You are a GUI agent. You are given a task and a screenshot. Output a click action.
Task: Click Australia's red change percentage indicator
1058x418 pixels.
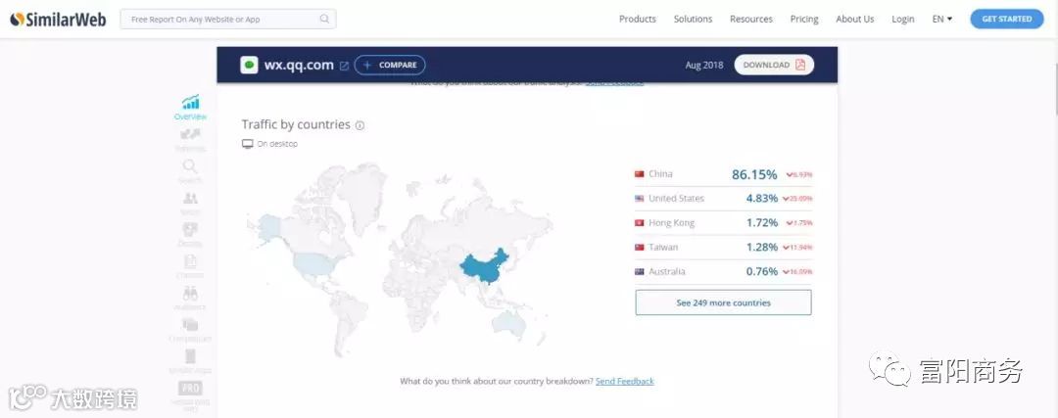(796, 272)
